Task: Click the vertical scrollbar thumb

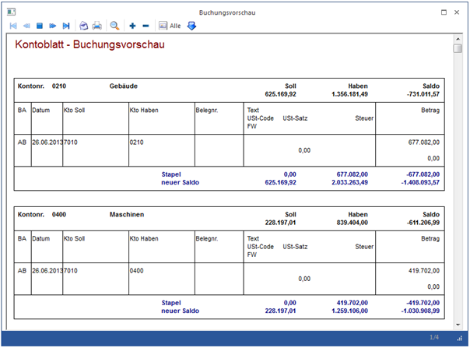Action: click(x=458, y=50)
